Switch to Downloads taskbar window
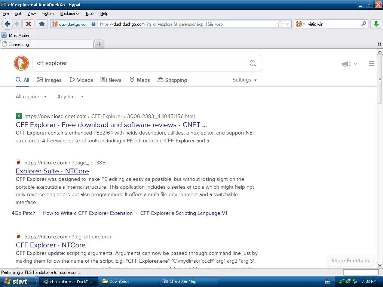The height and width of the screenshot is (287, 383). pyautogui.click(x=129, y=281)
